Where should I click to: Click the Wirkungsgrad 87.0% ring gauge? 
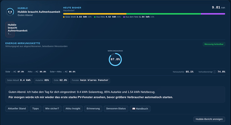[x=115, y=59]
